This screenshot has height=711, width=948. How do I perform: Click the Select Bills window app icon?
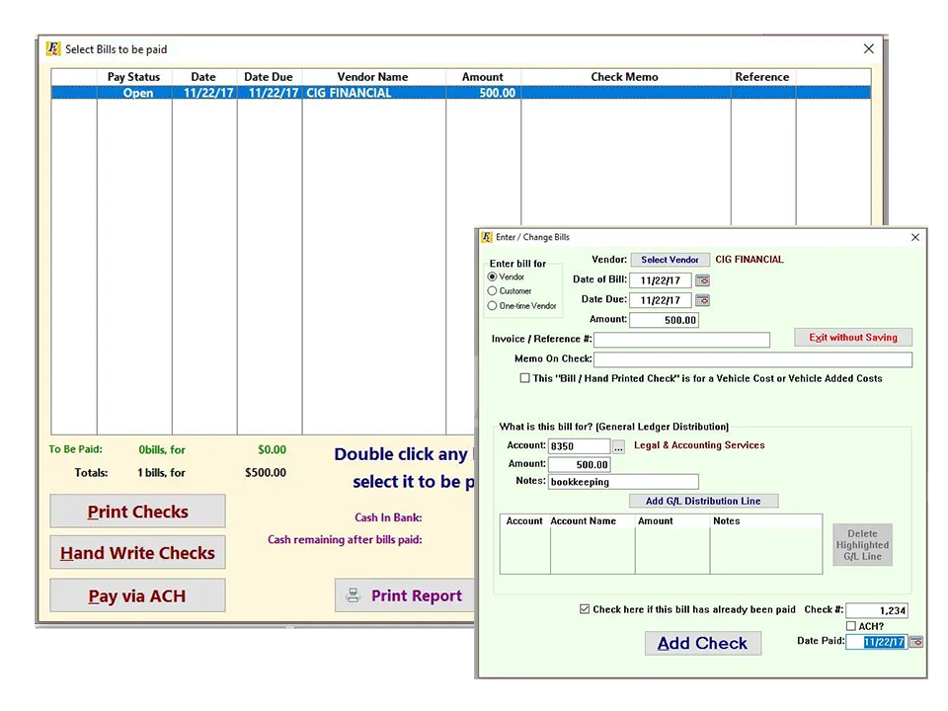click(53, 49)
